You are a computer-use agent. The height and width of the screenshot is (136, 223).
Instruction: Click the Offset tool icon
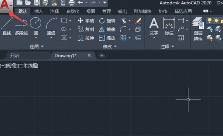[x=138, y=38]
